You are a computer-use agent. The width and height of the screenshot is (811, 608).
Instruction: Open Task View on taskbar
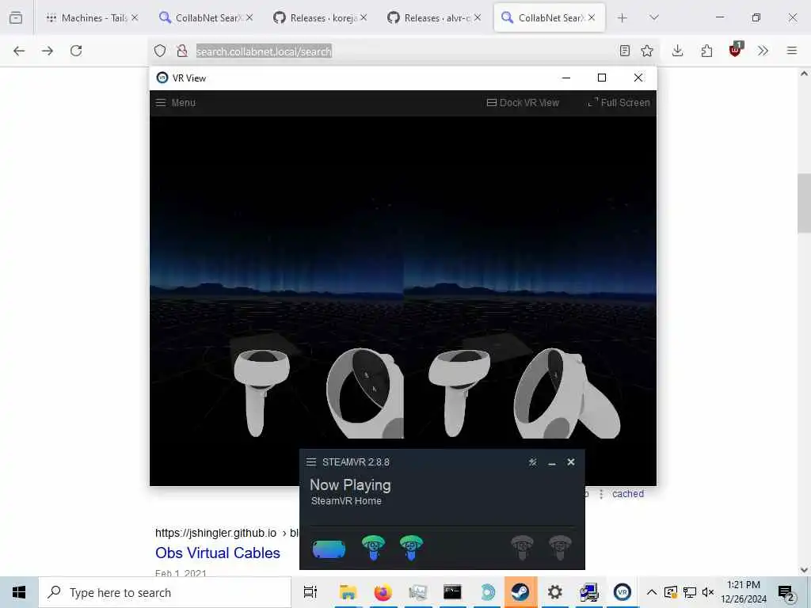coord(310,592)
